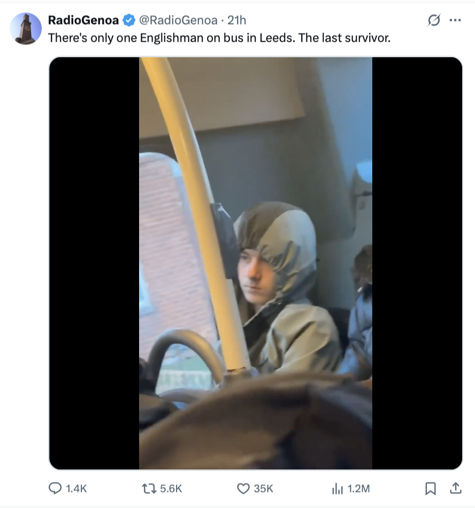Click the reply speech bubble icon
Screen dimensions: 475x508
[55, 488]
